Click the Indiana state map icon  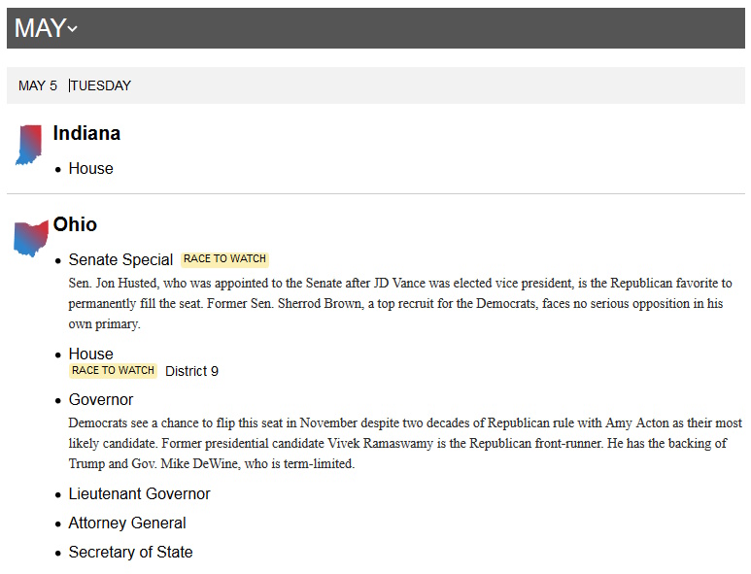[29, 145]
